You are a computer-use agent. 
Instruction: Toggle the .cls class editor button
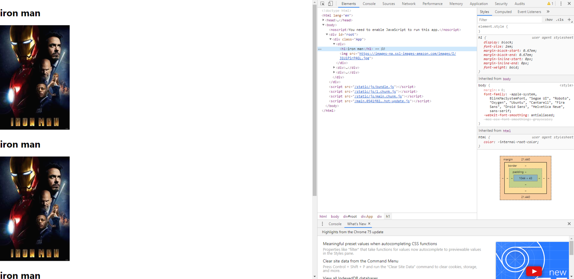560,20
